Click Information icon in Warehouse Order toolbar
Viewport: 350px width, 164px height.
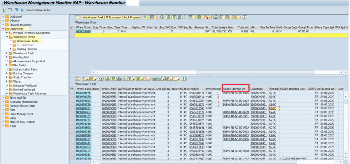(x=245, y=17)
